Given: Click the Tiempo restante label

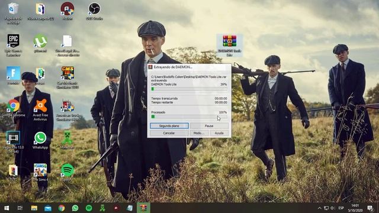Looking at the screenshot, I should pos(162,102).
